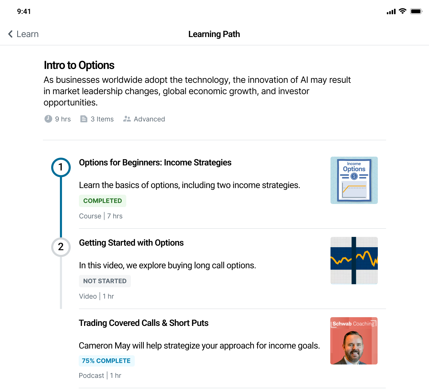Viewport: 429px width, 392px height.
Task: Open the Income Options course thumbnail
Action: coord(354,180)
